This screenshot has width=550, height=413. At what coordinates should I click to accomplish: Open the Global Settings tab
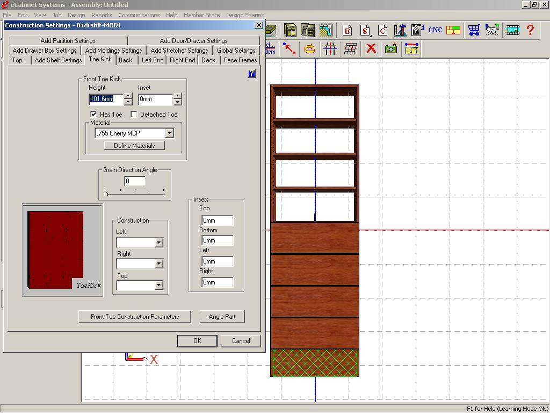236,50
